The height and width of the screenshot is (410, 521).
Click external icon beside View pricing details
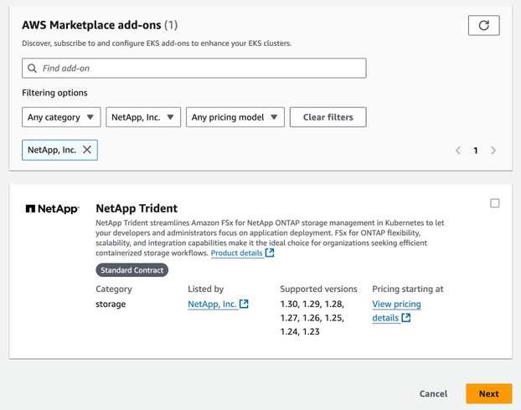pyautogui.click(x=406, y=318)
